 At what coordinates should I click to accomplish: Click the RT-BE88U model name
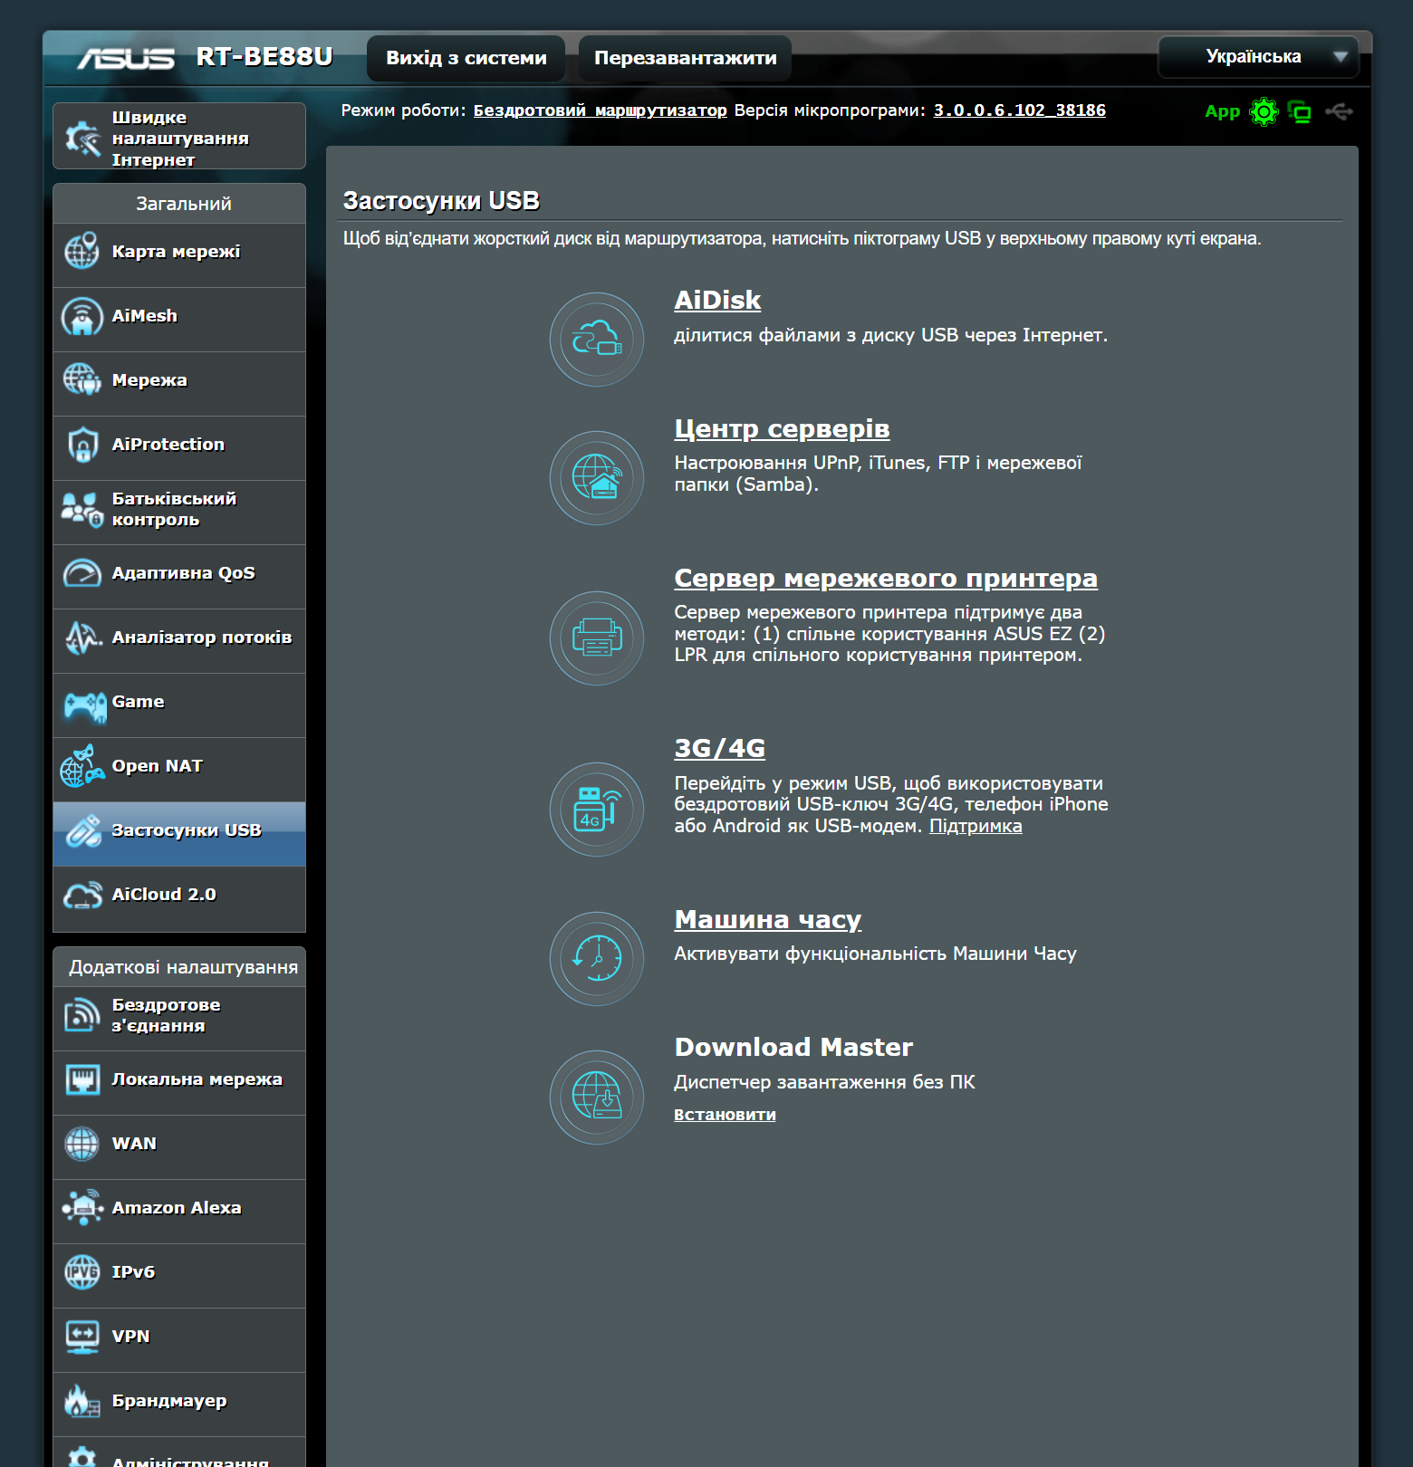(x=264, y=57)
